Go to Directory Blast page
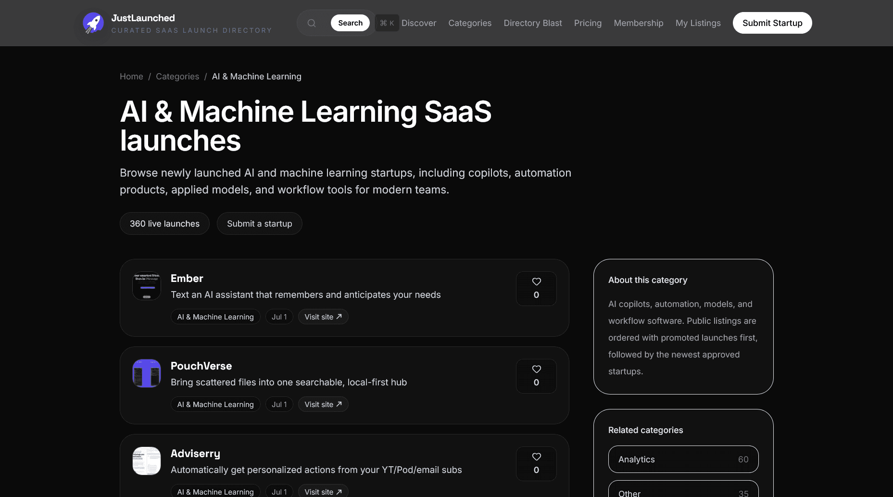This screenshot has height=497, width=893. (x=533, y=23)
